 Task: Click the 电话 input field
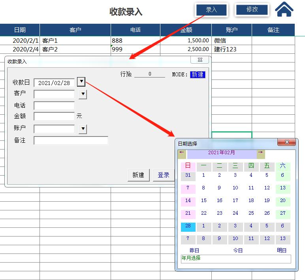coord(54,106)
